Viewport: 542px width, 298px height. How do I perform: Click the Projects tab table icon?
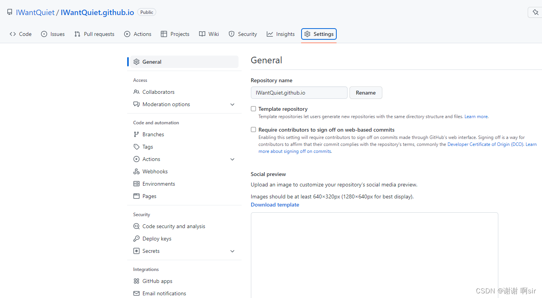(164, 34)
